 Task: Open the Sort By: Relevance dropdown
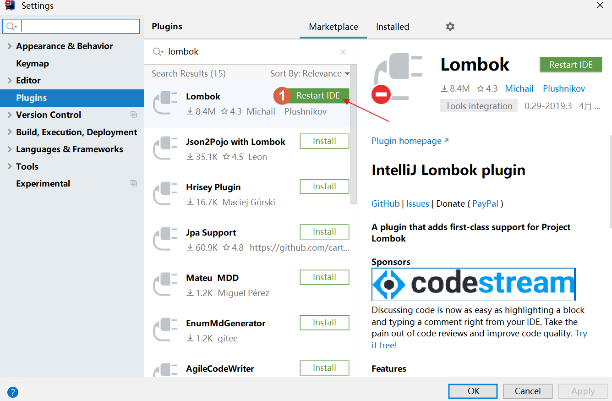click(310, 74)
